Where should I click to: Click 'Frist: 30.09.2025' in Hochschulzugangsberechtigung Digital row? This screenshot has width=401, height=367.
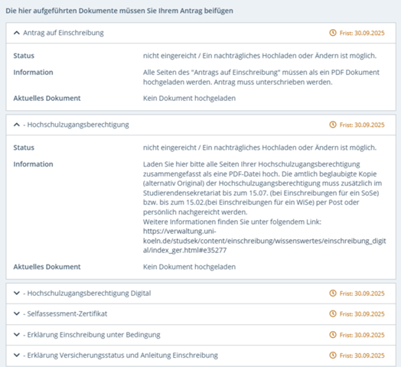tap(362, 294)
